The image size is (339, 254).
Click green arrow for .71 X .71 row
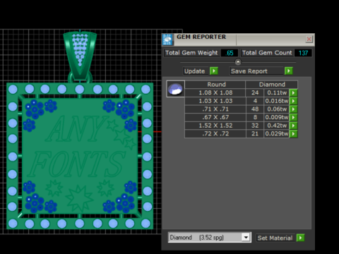click(293, 109)
